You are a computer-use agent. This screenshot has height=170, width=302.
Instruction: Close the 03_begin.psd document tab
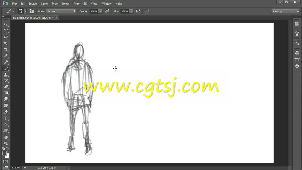(57, 18)
